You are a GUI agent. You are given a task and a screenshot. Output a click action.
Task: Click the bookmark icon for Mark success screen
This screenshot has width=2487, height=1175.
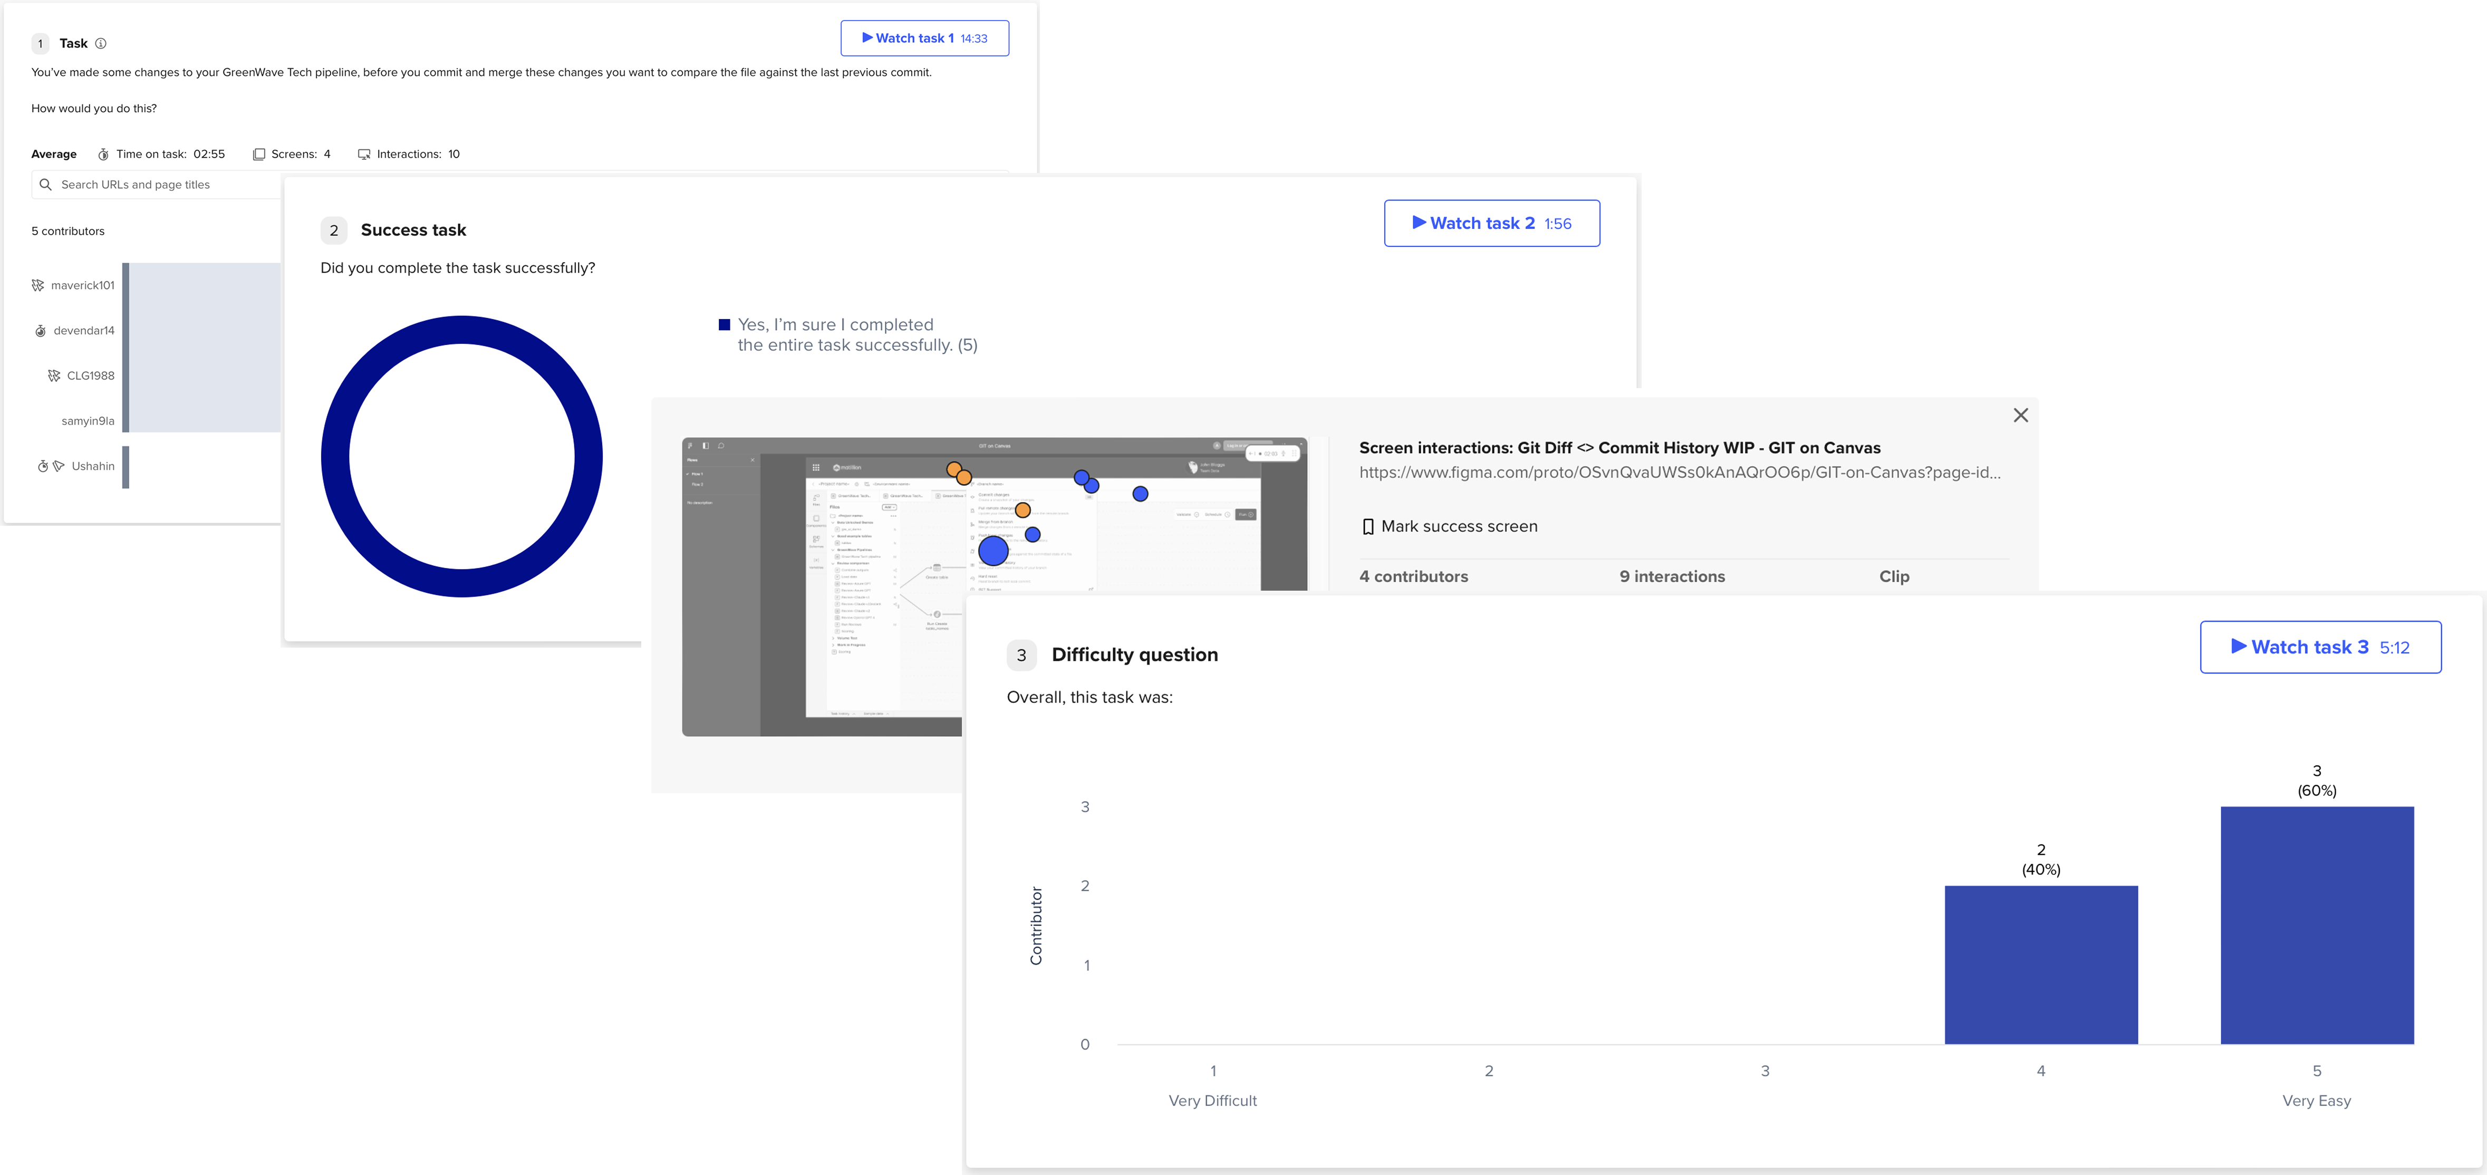tap(1368, 527)
